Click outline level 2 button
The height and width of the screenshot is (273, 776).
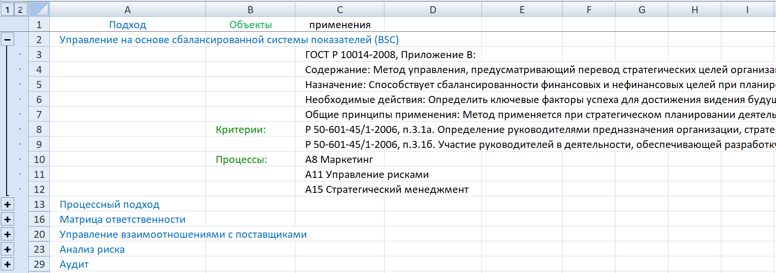[x=20, y=9]
